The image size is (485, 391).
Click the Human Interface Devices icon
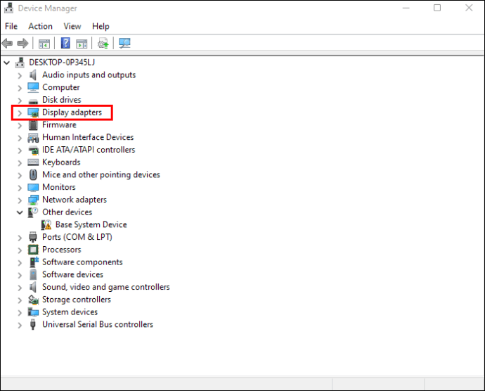(33, 137)
